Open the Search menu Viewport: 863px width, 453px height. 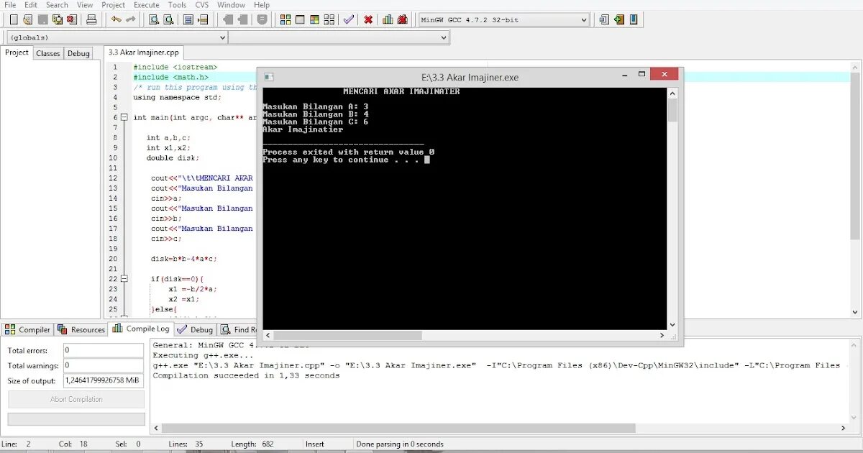[x=57, y=5]
